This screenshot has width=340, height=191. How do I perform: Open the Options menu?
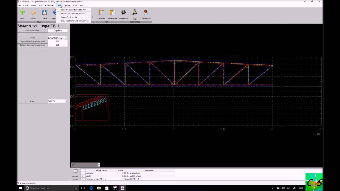(67, 5)
